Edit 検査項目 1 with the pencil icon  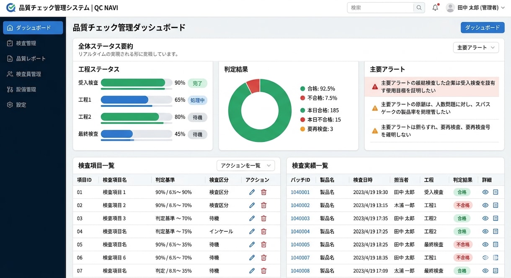(x=252, y=192)
